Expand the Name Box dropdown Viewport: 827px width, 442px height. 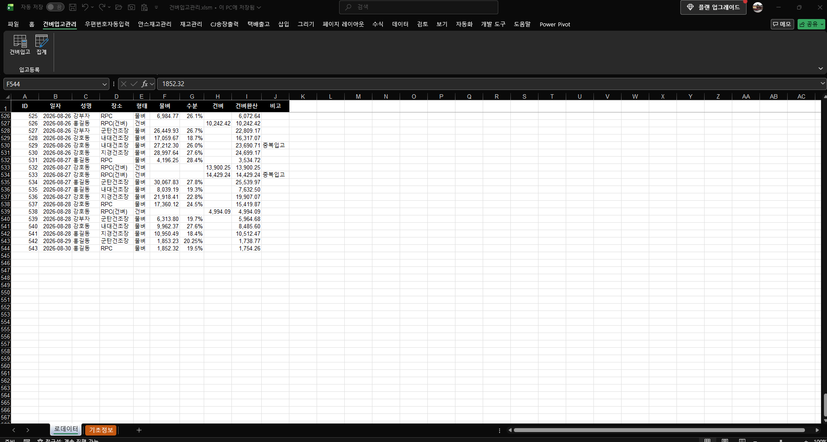(104, 84)
